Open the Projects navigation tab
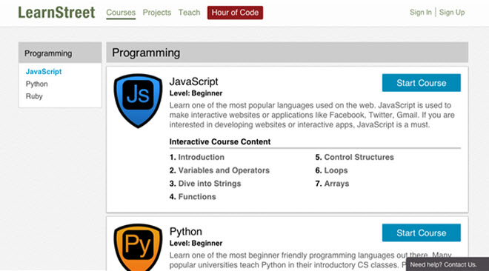489x271 pixels. (157, 13)
